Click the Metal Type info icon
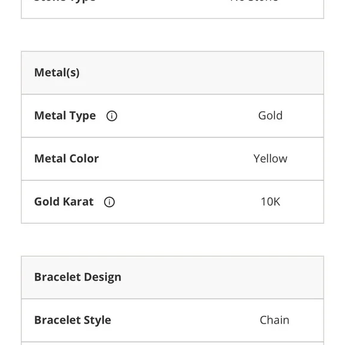Viewport: 345px width, 345px height. tap(112, 116)
